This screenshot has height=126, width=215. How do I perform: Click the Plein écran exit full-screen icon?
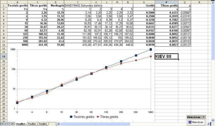click(190, 122)
